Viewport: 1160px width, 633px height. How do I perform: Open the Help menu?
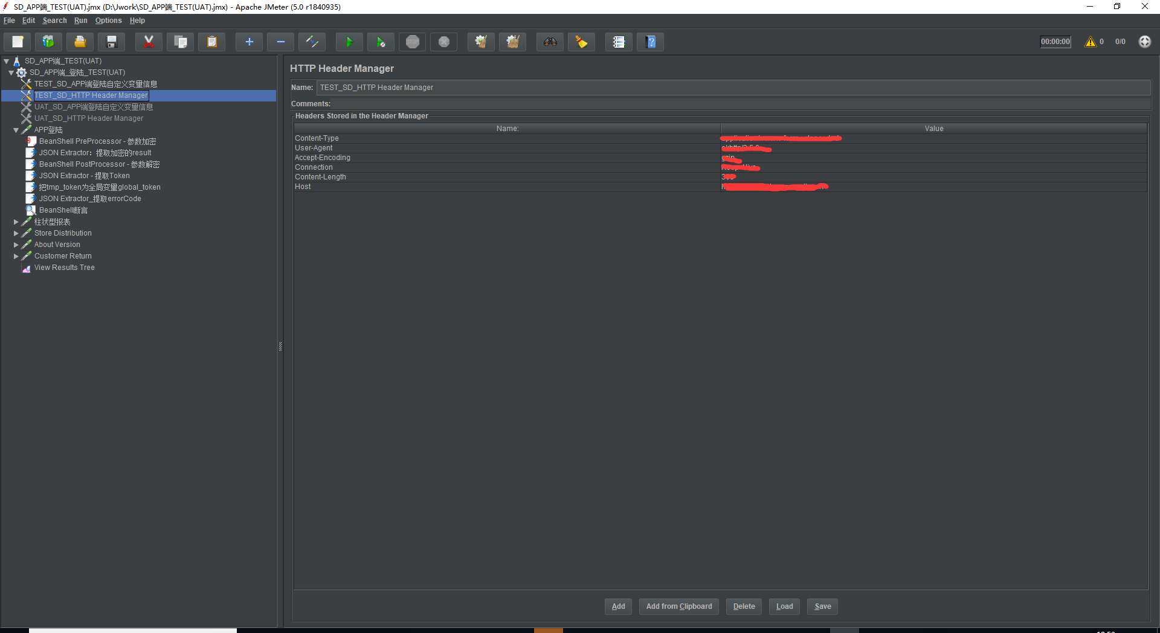[x=137, y=21]
